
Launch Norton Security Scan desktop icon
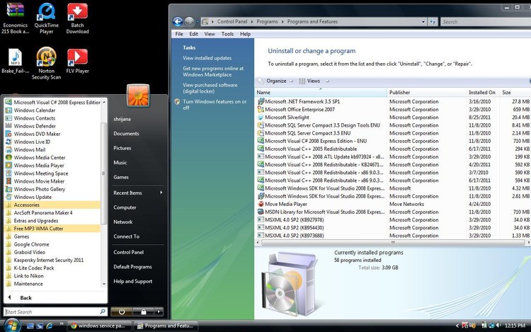pos(46,62)
